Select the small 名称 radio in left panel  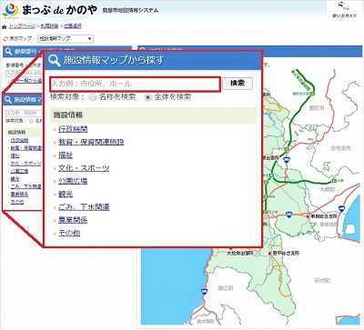[x=31, y=121]
